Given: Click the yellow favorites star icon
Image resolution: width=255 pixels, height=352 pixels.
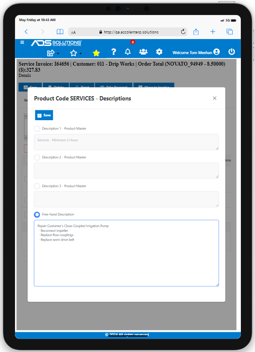Looking at the screenshot, I should pyautogui.click(x=96, y=53).
